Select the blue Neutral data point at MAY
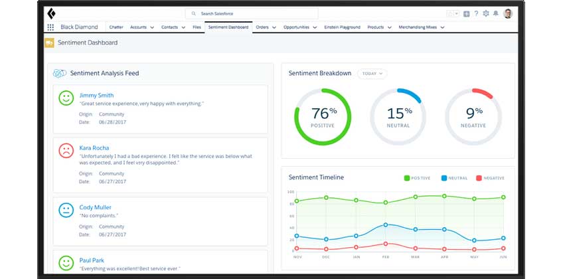The width and height of the screenshot is (563, 279). [474, 240]
